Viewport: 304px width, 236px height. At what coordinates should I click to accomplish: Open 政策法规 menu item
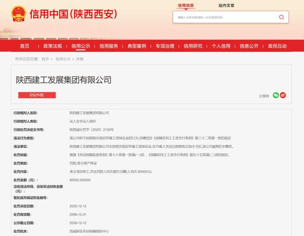(x=52, y=46)
